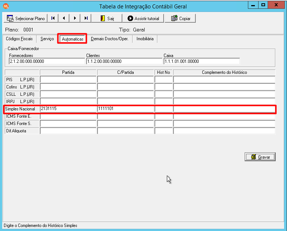Click the Cofins L.P. C/Partida field
The width and height of the screenshot is (287, 231).
[x=125, y=87]
